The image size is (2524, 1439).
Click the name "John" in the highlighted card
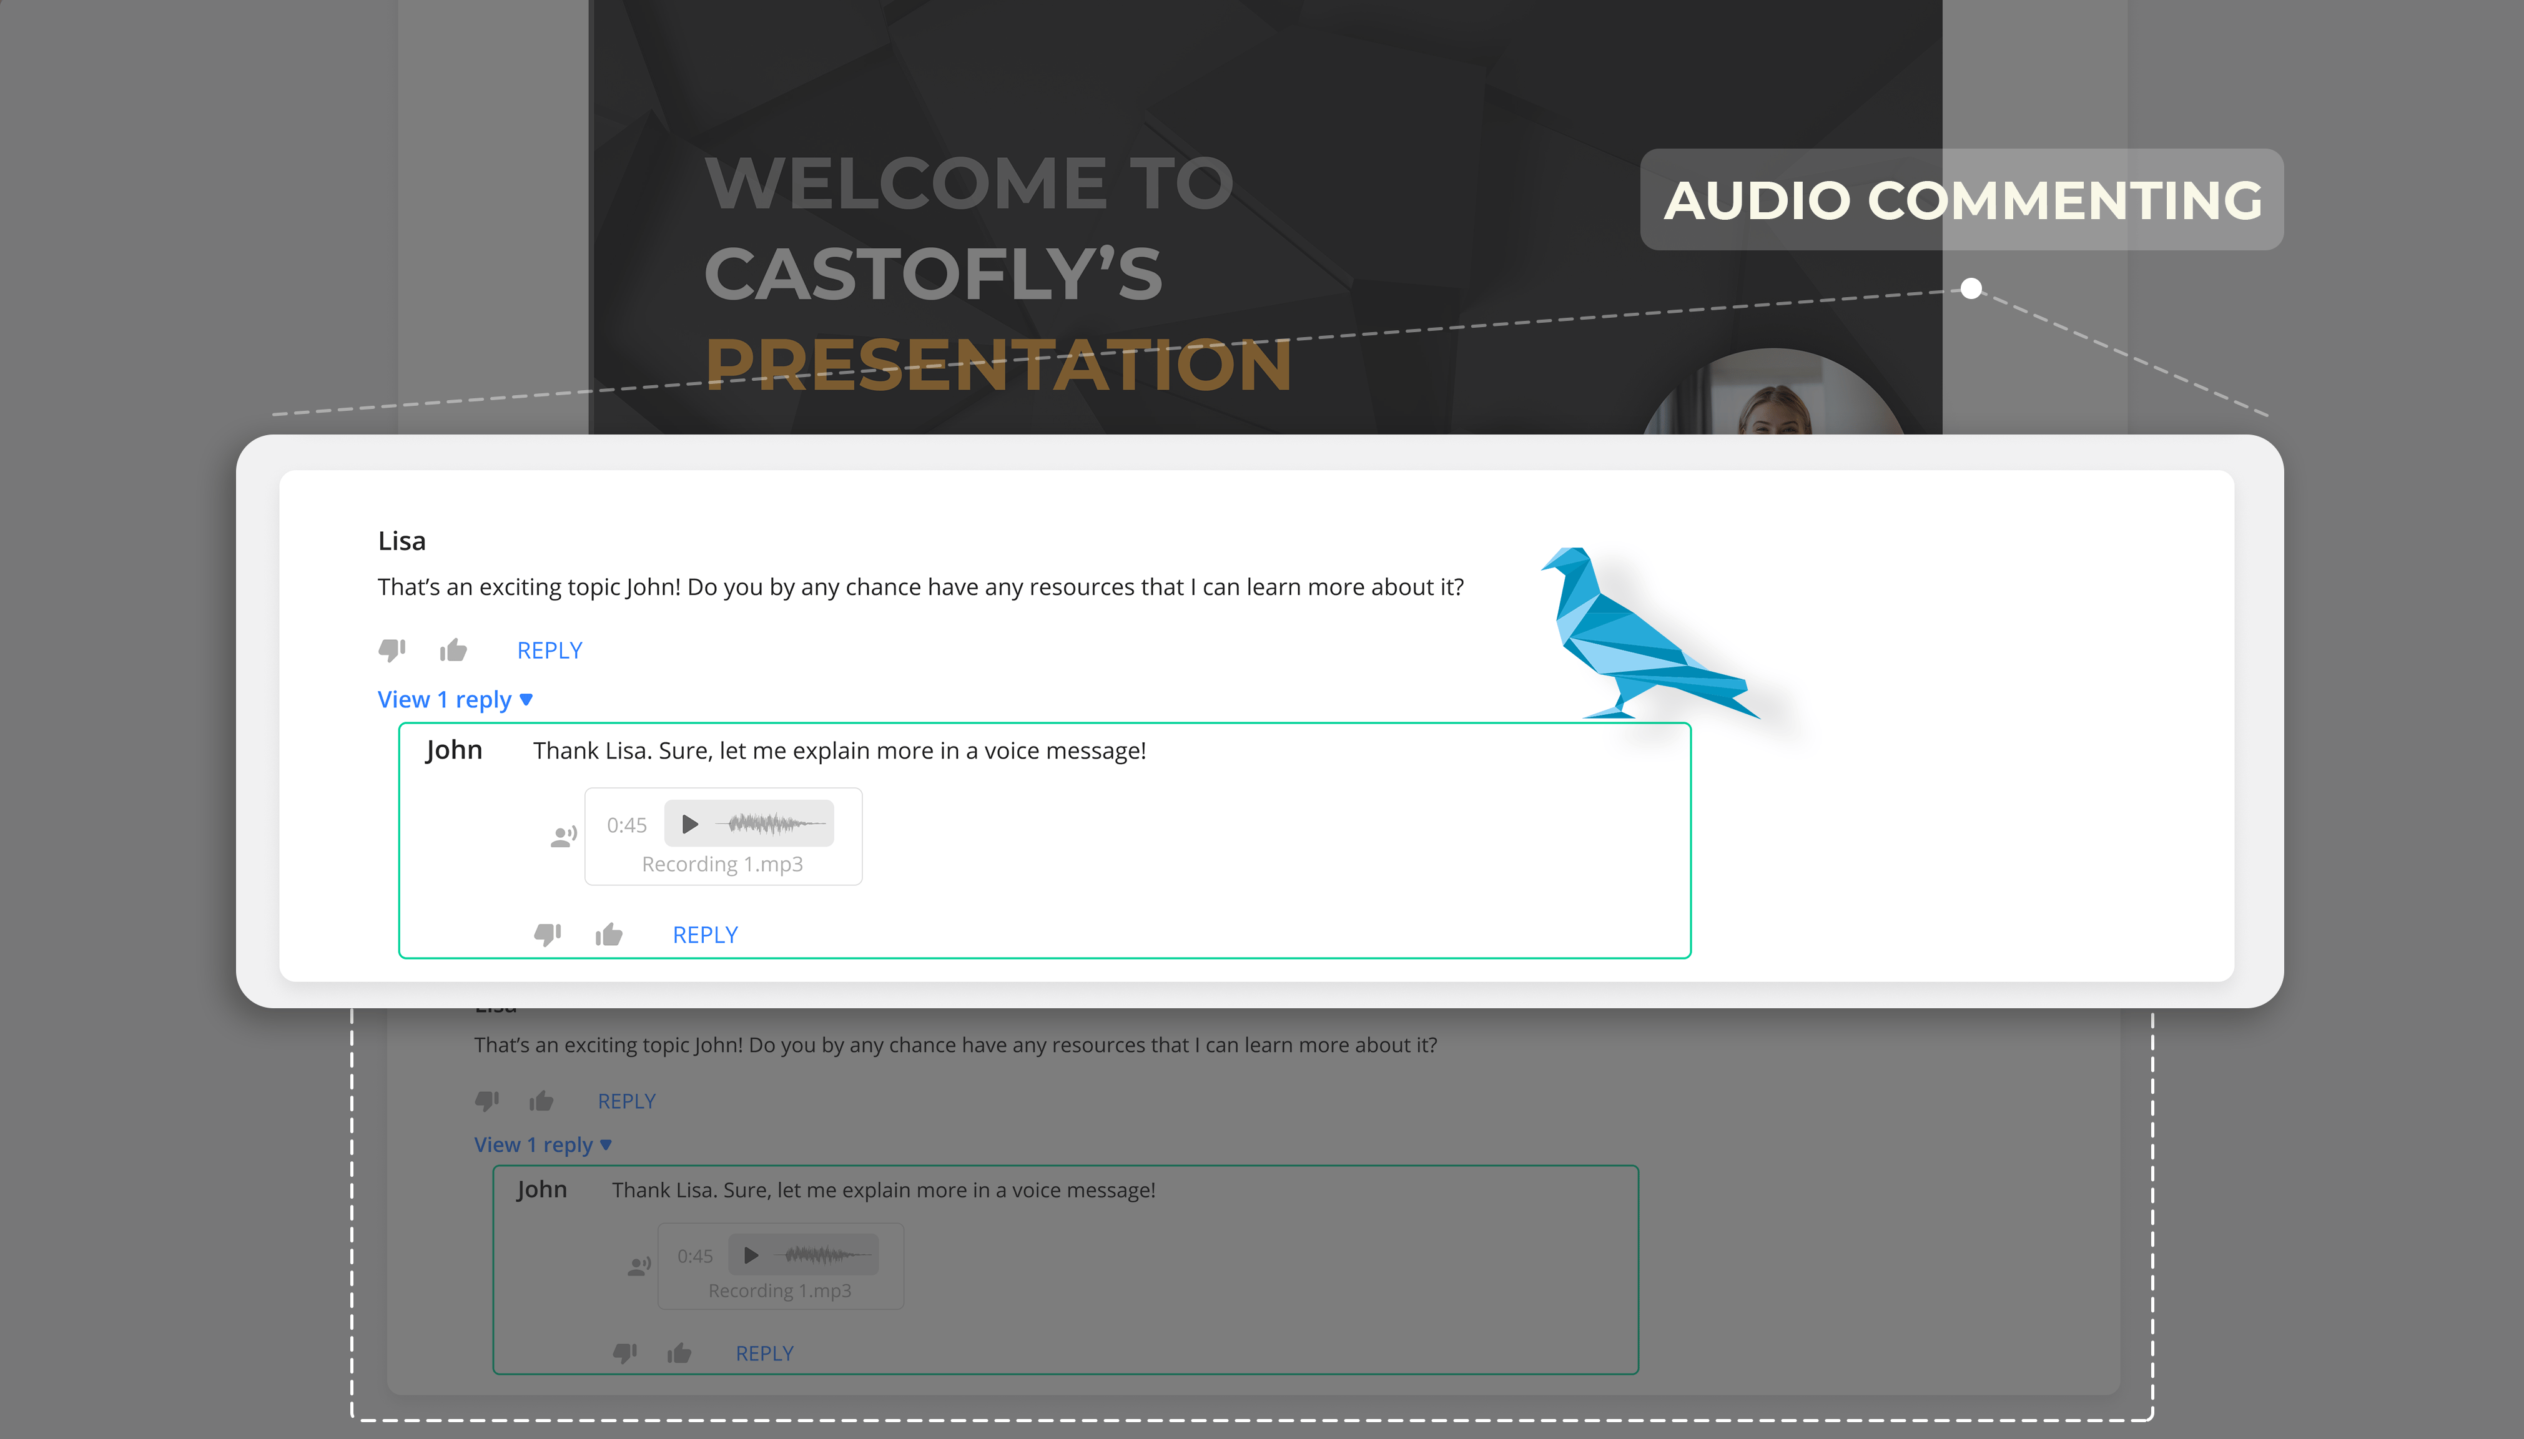tap(453, 750)
